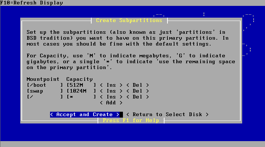Click the swap mountpoint field
The height and width of the screenshot is (147, 265).
coord(44,91)
